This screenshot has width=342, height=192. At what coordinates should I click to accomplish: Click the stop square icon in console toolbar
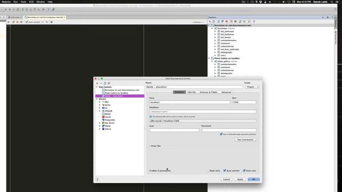tap(51, 22)
